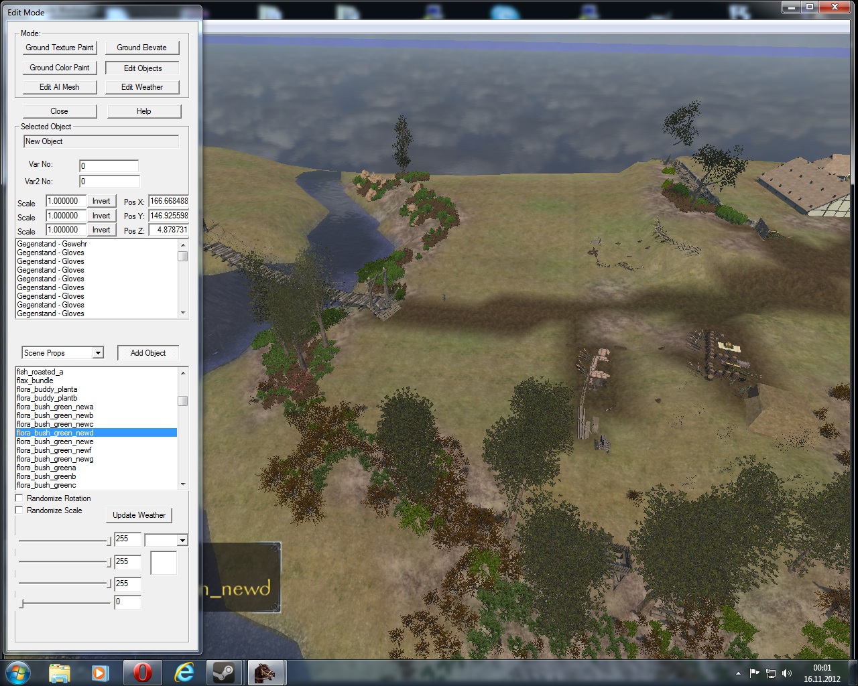Click the bottom slider handle at 0
The height and width of the screenshot is (686, 858).
pos(21,604)
